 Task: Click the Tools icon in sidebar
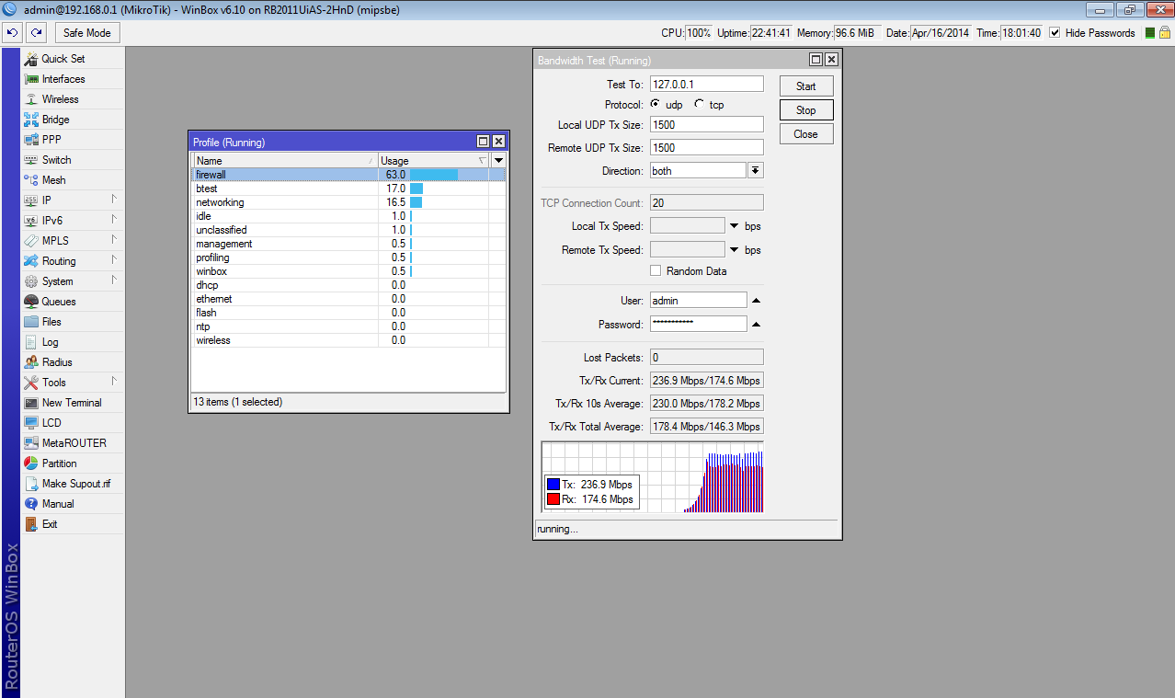coord(31,383)
